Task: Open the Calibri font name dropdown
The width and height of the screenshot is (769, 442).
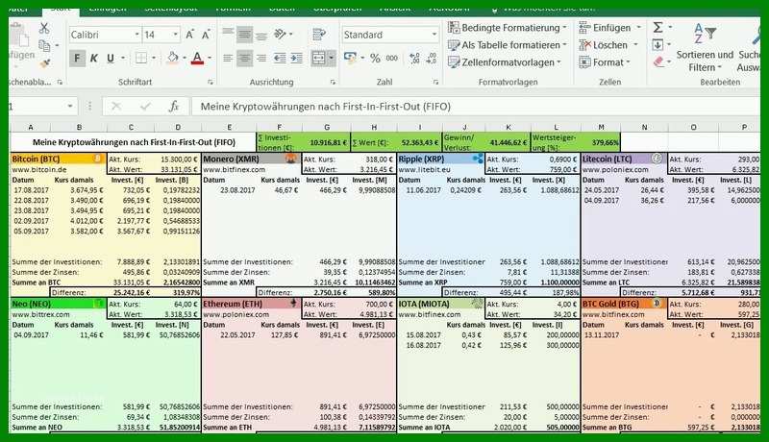Action: pyautogui.click(x=136, y=35)
